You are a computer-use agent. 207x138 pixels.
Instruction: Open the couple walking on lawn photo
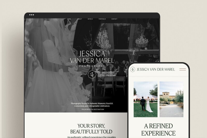tap(145, 99)
